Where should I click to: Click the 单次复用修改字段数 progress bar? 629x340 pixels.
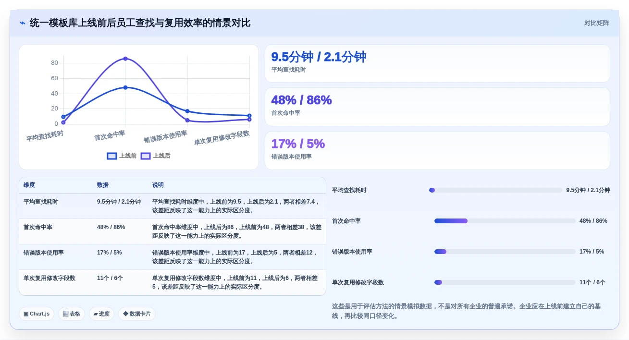pyautogui.click(x=505, y=282)
